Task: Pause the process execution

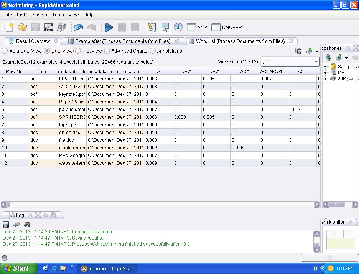Action: tap(122, 27)
